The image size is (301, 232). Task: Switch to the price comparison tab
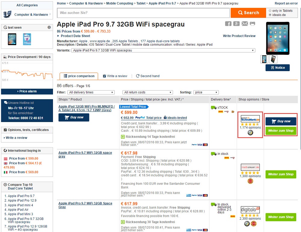click(x=79, y=76)
